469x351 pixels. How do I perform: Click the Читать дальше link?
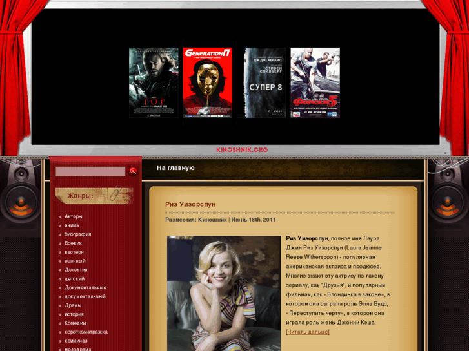pos(308,332)
